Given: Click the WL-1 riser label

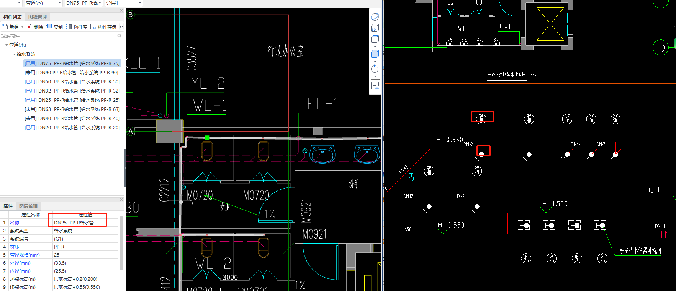Looking at the screenshot, I should coord(210,105).
